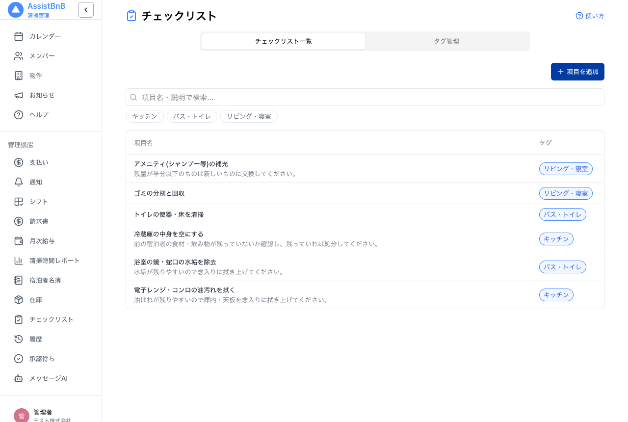
Task: Click the 通知 bell icon
Action: (19, 182)
